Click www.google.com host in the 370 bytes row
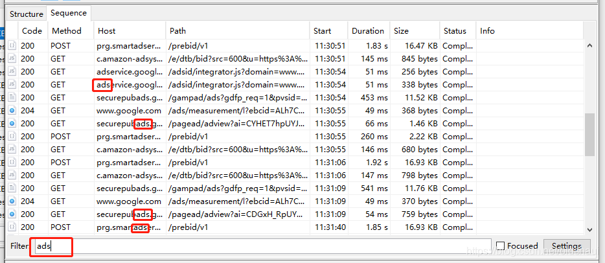The width and height of the screenshot is (605, 263). click(x=129, y=201)
